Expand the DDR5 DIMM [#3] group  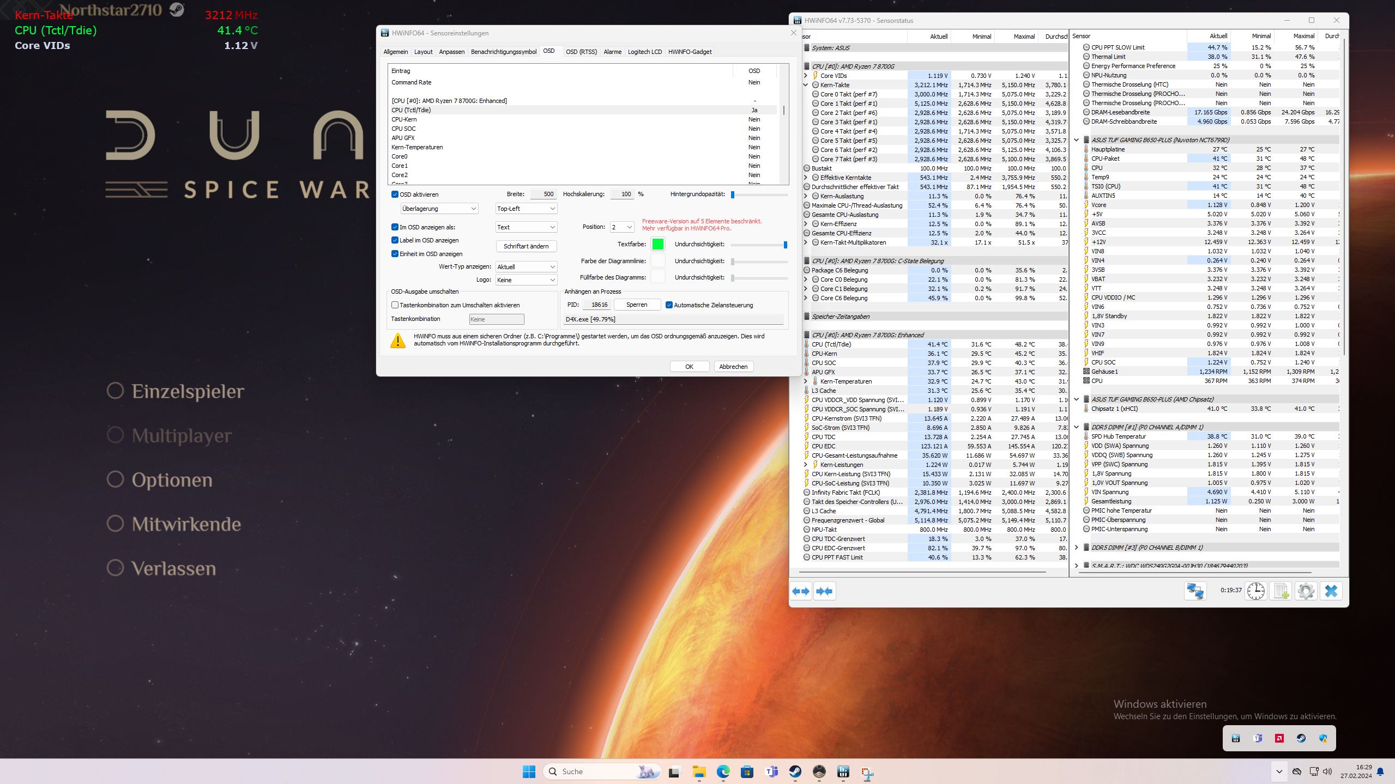(x=1077, y=548)
